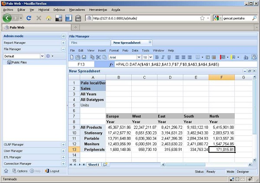Select column F header
The image size is (260, 183).
point(221,77)
